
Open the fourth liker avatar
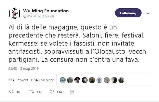point(85,80)
